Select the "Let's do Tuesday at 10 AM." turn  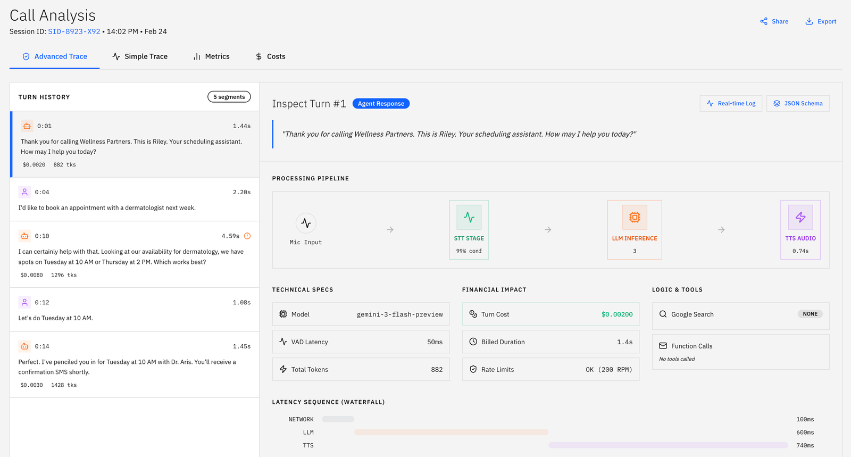click(135, 310)
